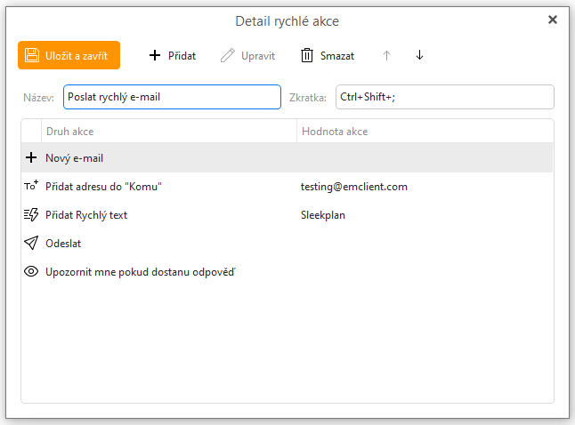The width and height of the screenshot is (575, 425).
Task: Click the Přidat button label
Action: [182, 56]
